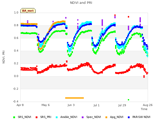
Task: Click the 0.4 y-axis tick label
Action: pyautogui.click(x=16, y=51)
